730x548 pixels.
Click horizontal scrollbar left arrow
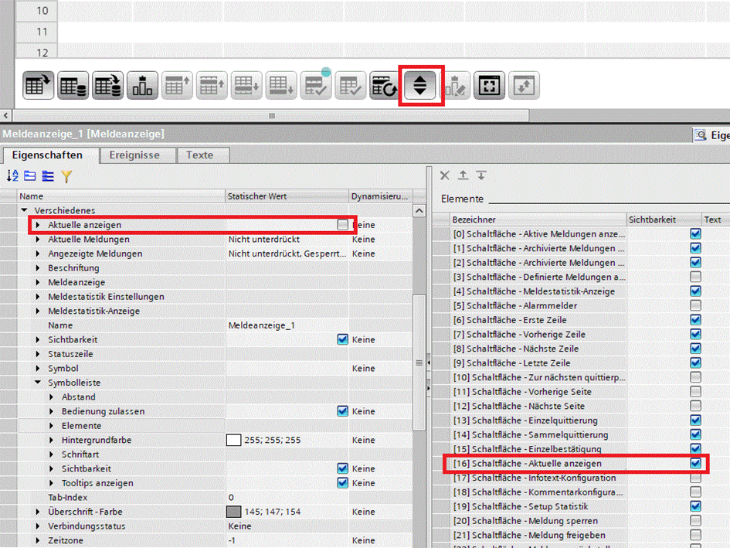point(5,116)
